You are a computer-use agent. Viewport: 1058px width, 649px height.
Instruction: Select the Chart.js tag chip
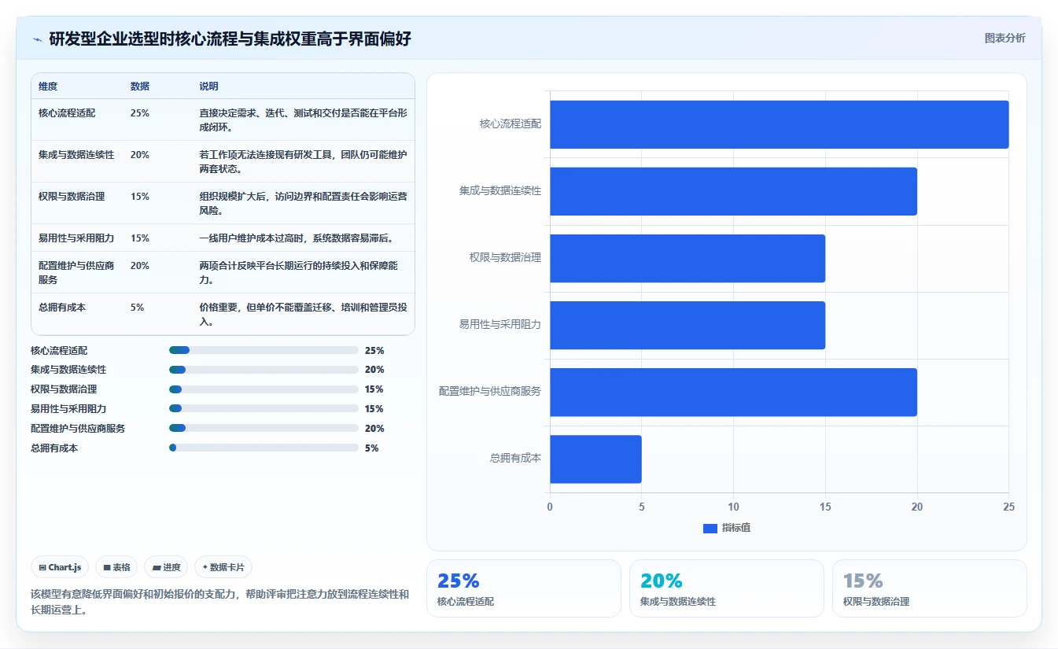(60, 567)
